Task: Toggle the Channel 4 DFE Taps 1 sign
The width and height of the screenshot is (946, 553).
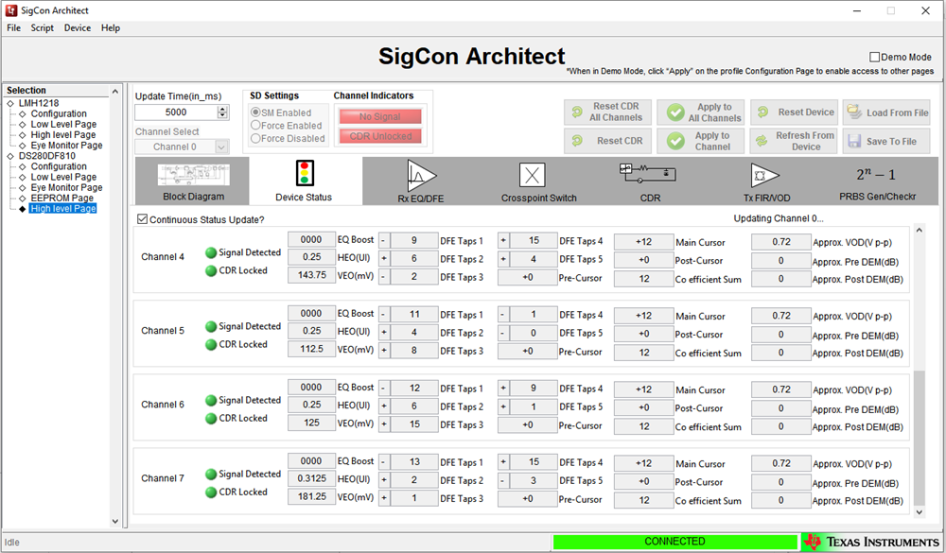Action: (x=384, y=241)
